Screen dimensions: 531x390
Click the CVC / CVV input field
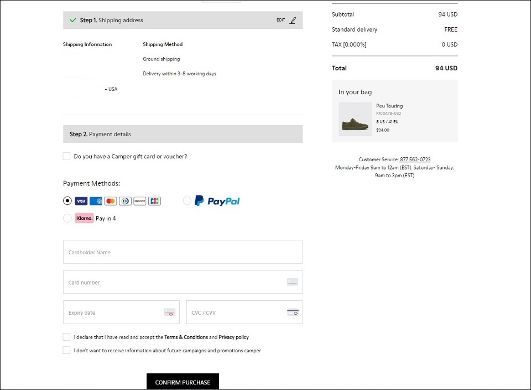pos(244,312)
